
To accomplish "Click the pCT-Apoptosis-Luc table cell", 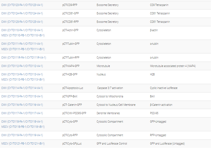I will [x=73, y=88].
